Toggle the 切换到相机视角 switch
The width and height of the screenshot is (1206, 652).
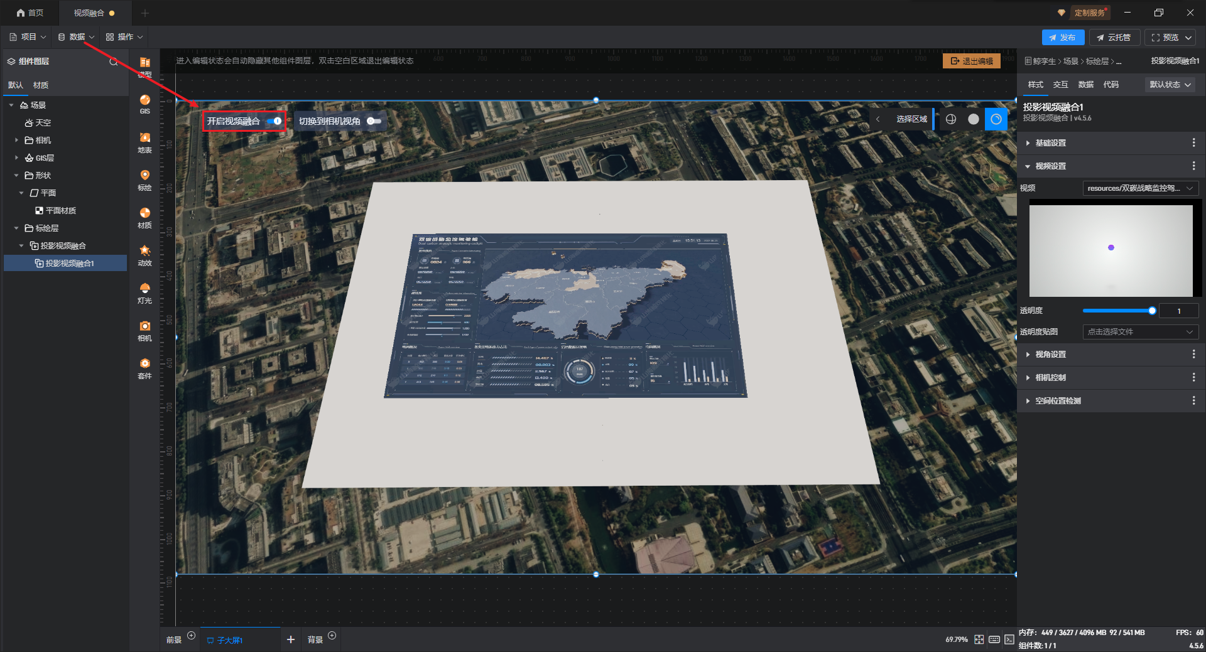[x=374, y=121]
